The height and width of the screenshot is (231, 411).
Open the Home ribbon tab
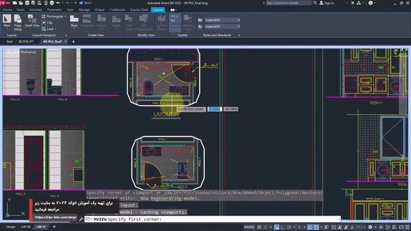(7, 10)
